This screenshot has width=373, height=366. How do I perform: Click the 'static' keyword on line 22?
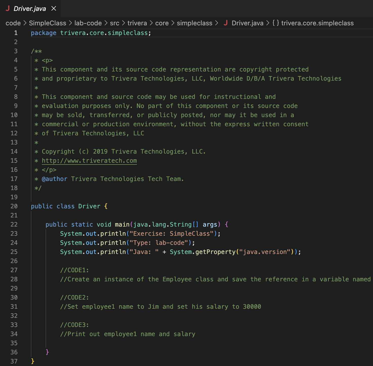pos(82,225)
